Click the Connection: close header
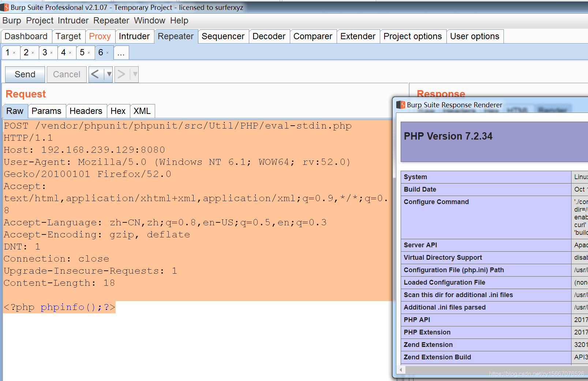Viewport: 588px width, 381px height. pyautogui.click(x=56, y=259)
